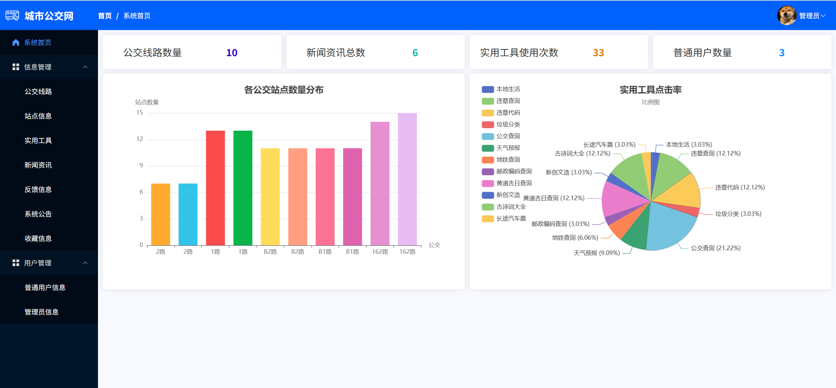Collapse the 信息管理 menu chevron
This screenshot has width=836, height=388.
85,67
